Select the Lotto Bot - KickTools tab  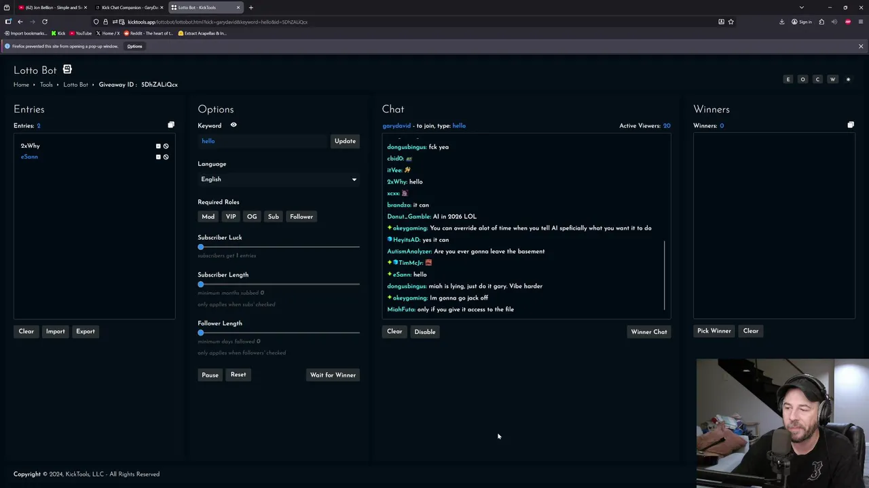[x=205, y=7]
